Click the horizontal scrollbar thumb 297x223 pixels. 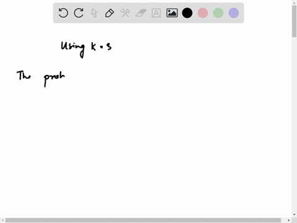tap(143, 221)
